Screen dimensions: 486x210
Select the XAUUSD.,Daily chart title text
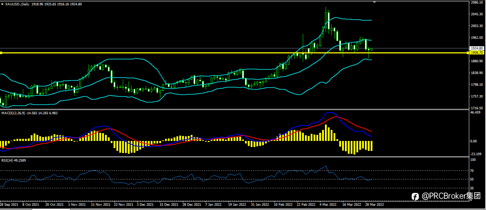[x=17, y=4]
